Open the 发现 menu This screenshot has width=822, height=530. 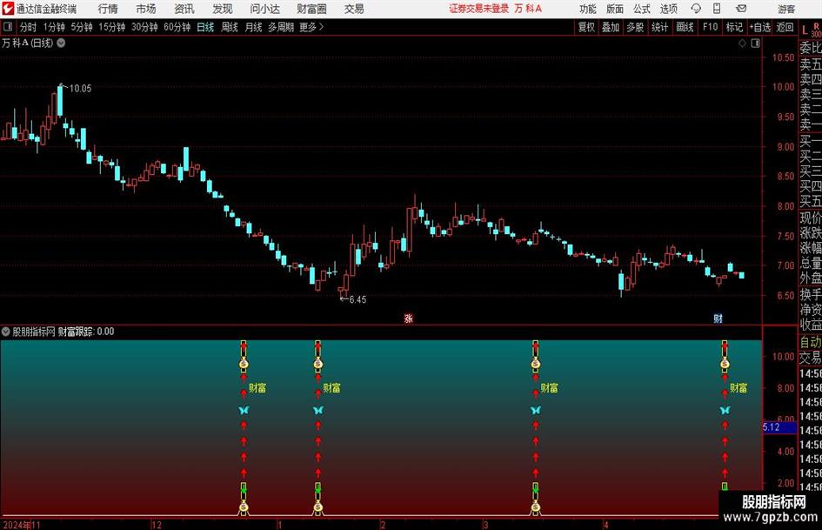coord(223,9)
